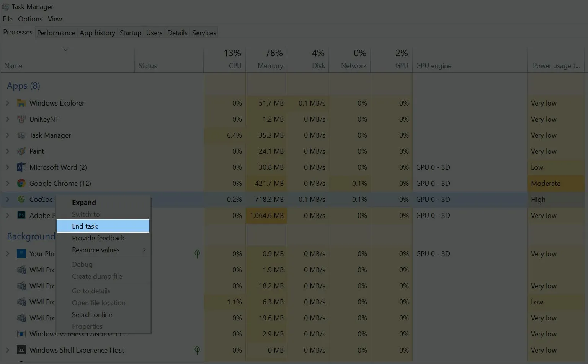Sort by the Network column header
Viewport: 588px width, 364px height.
[x=350, y=60]
